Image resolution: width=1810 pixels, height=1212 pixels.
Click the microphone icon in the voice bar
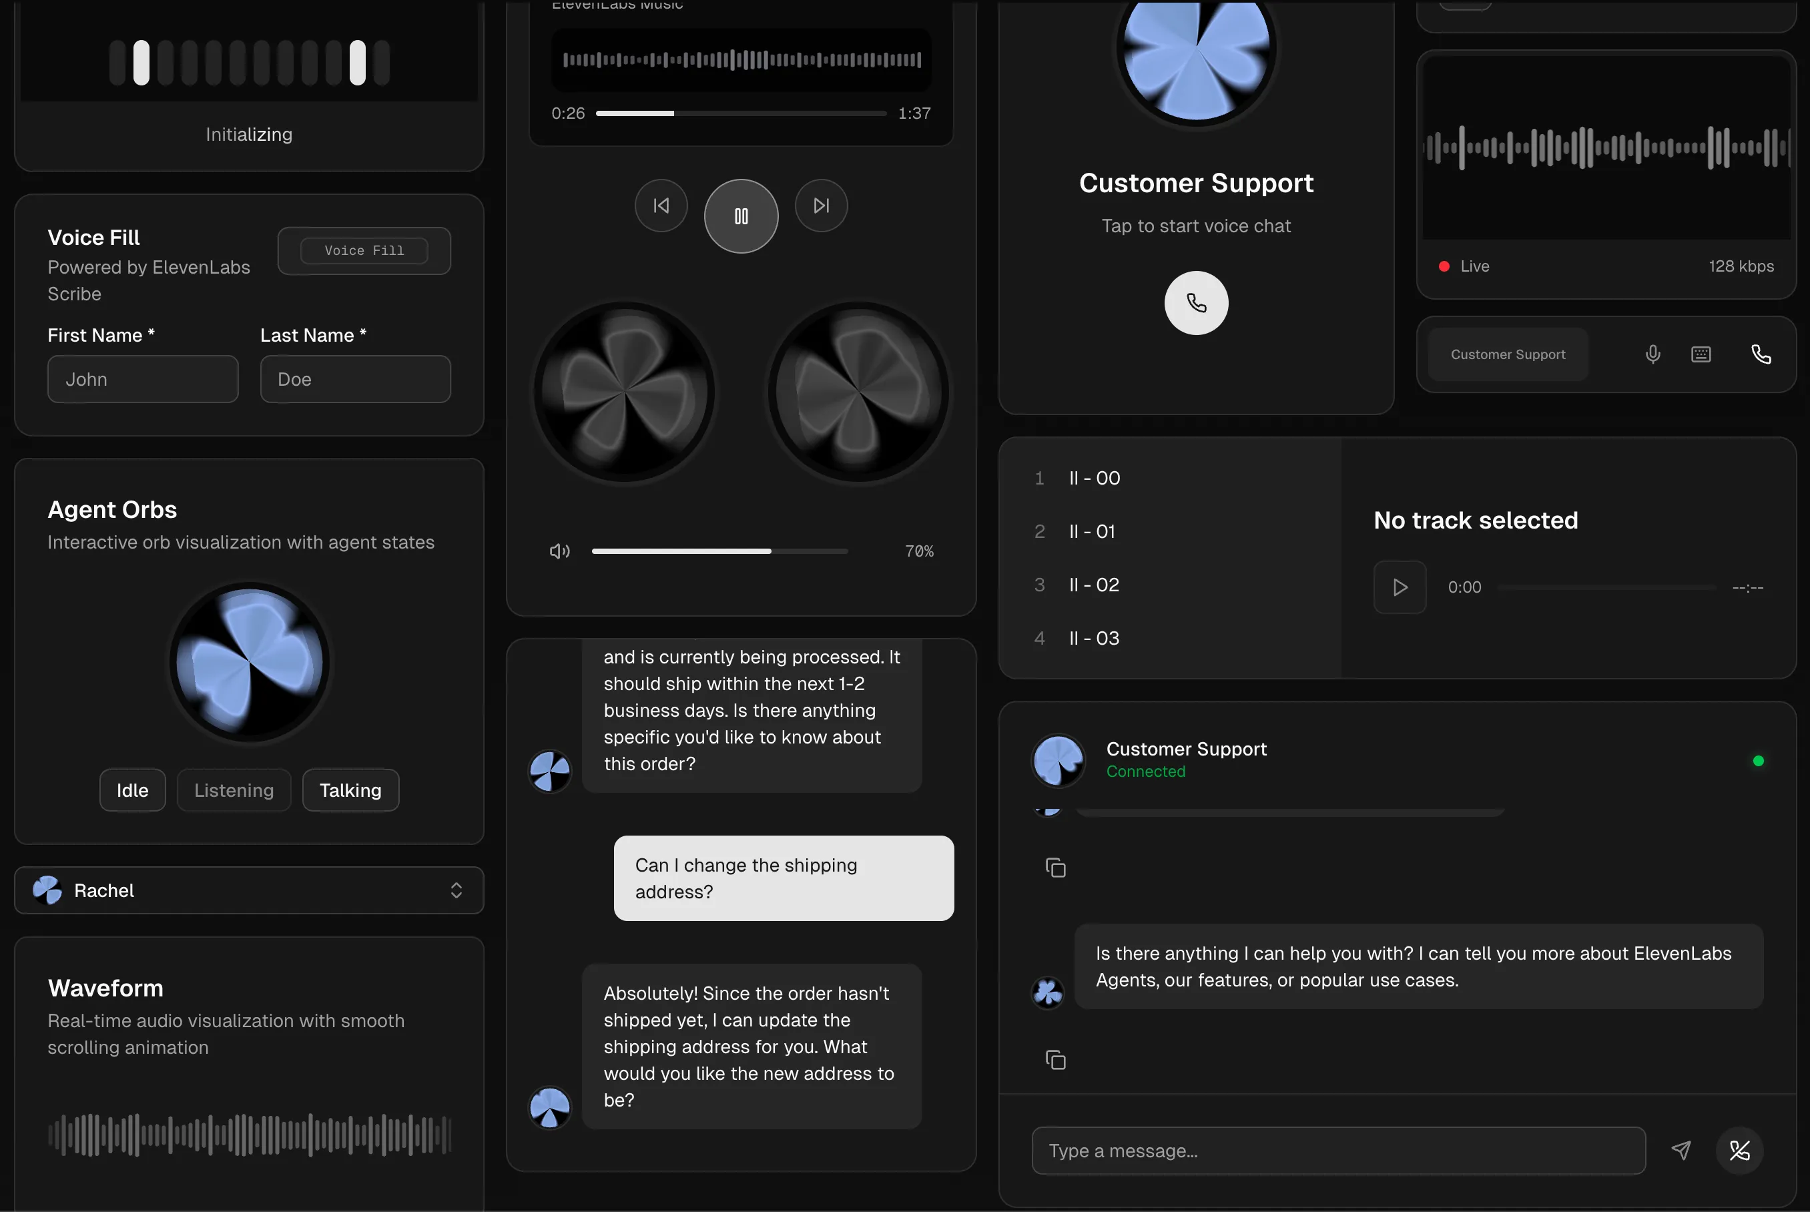[1652, 355]
